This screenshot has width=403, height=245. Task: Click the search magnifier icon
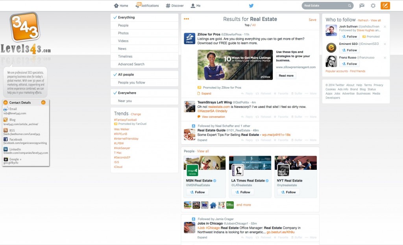point(349,6)
